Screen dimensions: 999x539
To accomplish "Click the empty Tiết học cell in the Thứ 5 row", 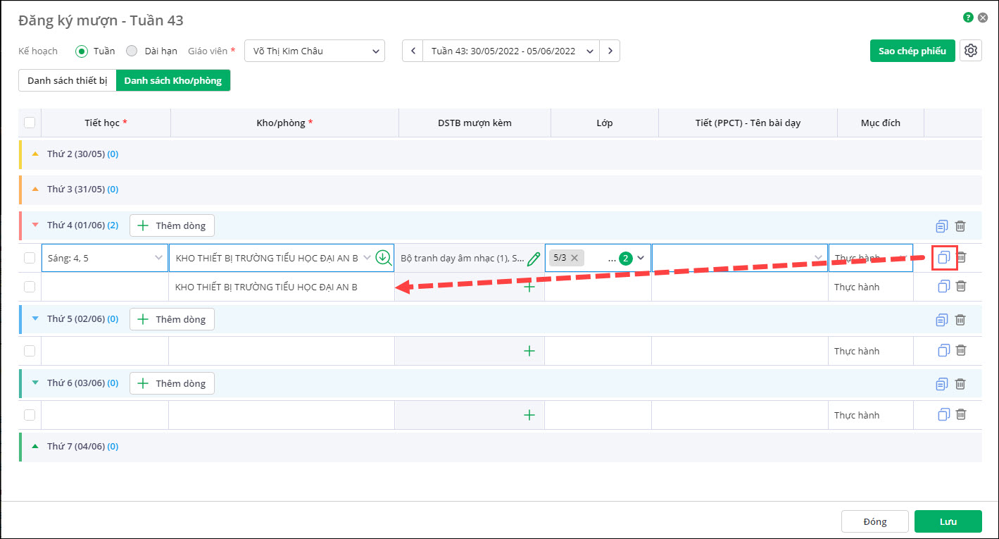I will coord(105,351).
